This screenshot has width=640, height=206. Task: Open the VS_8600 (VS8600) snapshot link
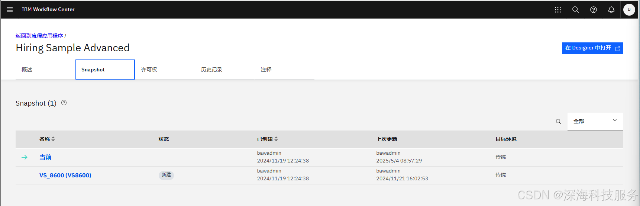[65, 175]
